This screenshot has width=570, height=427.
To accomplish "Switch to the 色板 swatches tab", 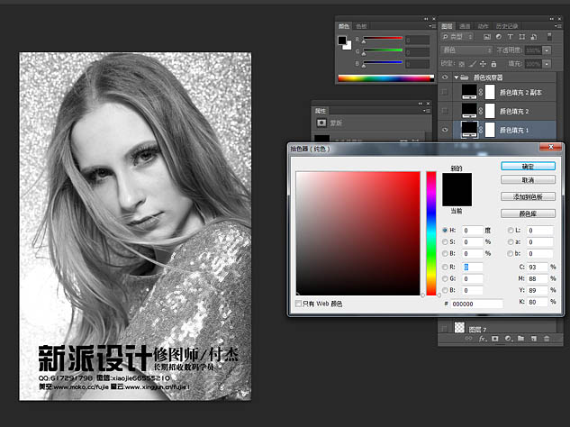I will point(362,26).
